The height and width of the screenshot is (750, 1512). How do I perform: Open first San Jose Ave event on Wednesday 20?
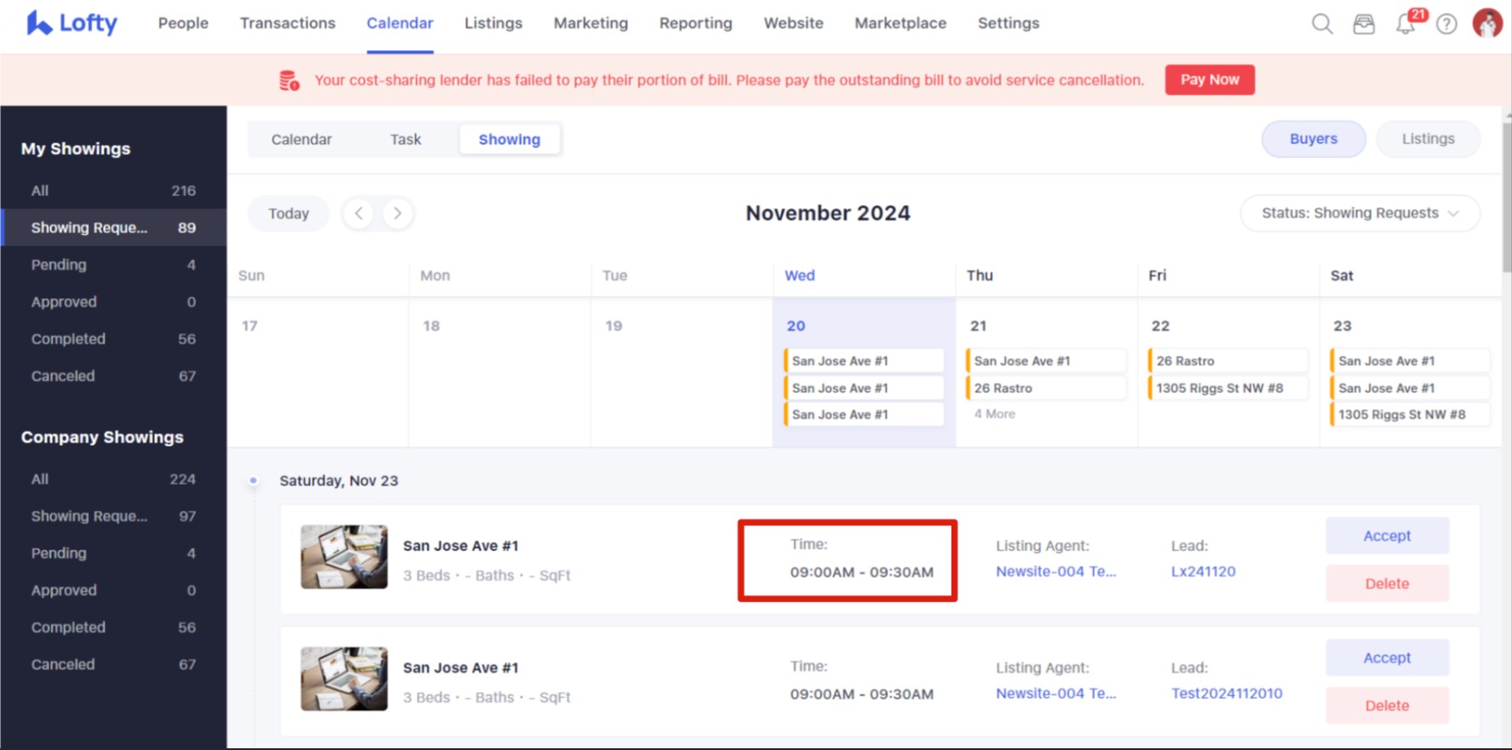[864, 361]
